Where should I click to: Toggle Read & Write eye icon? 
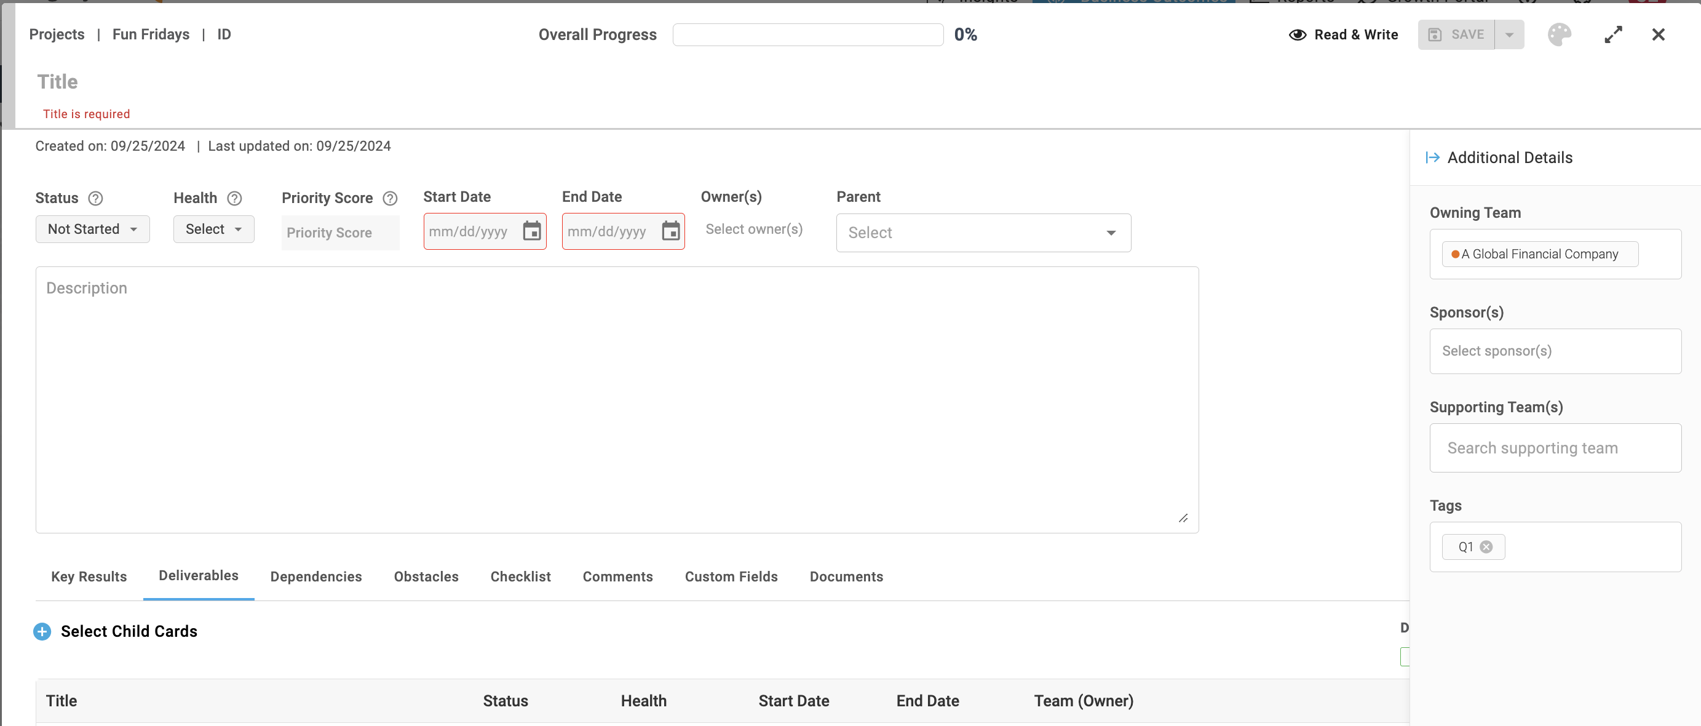pos(1298,34)
